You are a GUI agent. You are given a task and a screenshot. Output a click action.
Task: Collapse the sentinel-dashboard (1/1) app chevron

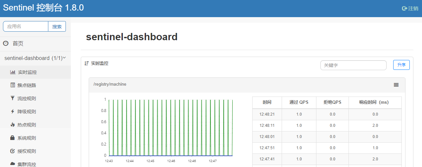(x=65, y=58)
